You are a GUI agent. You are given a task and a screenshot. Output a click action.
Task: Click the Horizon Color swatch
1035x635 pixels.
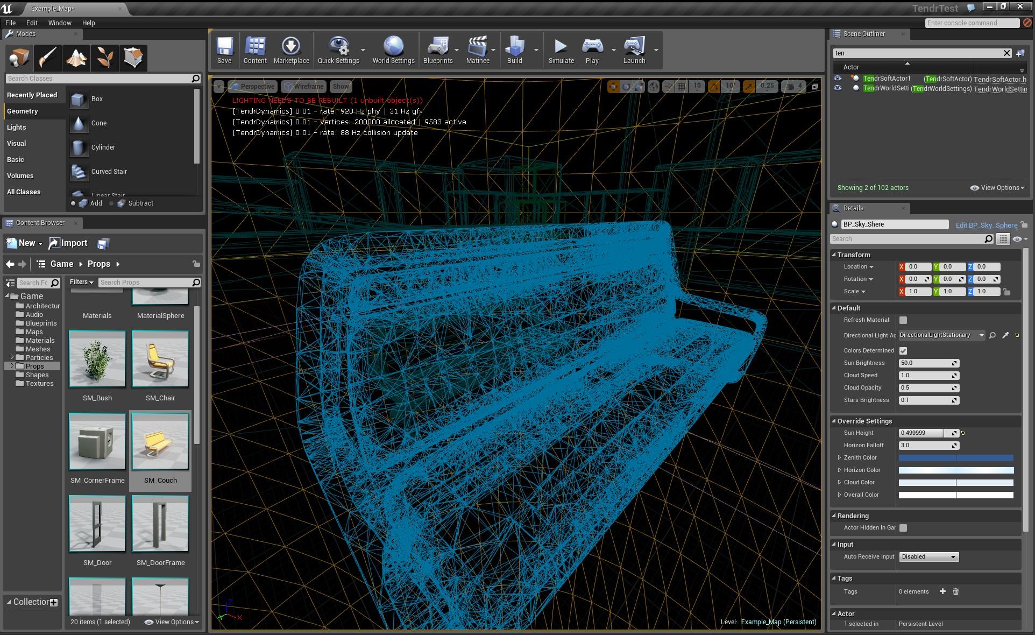point(956,470)
